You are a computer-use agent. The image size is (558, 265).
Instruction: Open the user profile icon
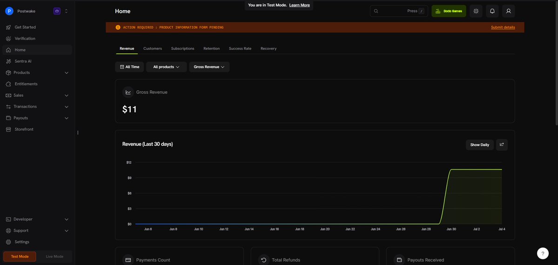tap(509, 11)
